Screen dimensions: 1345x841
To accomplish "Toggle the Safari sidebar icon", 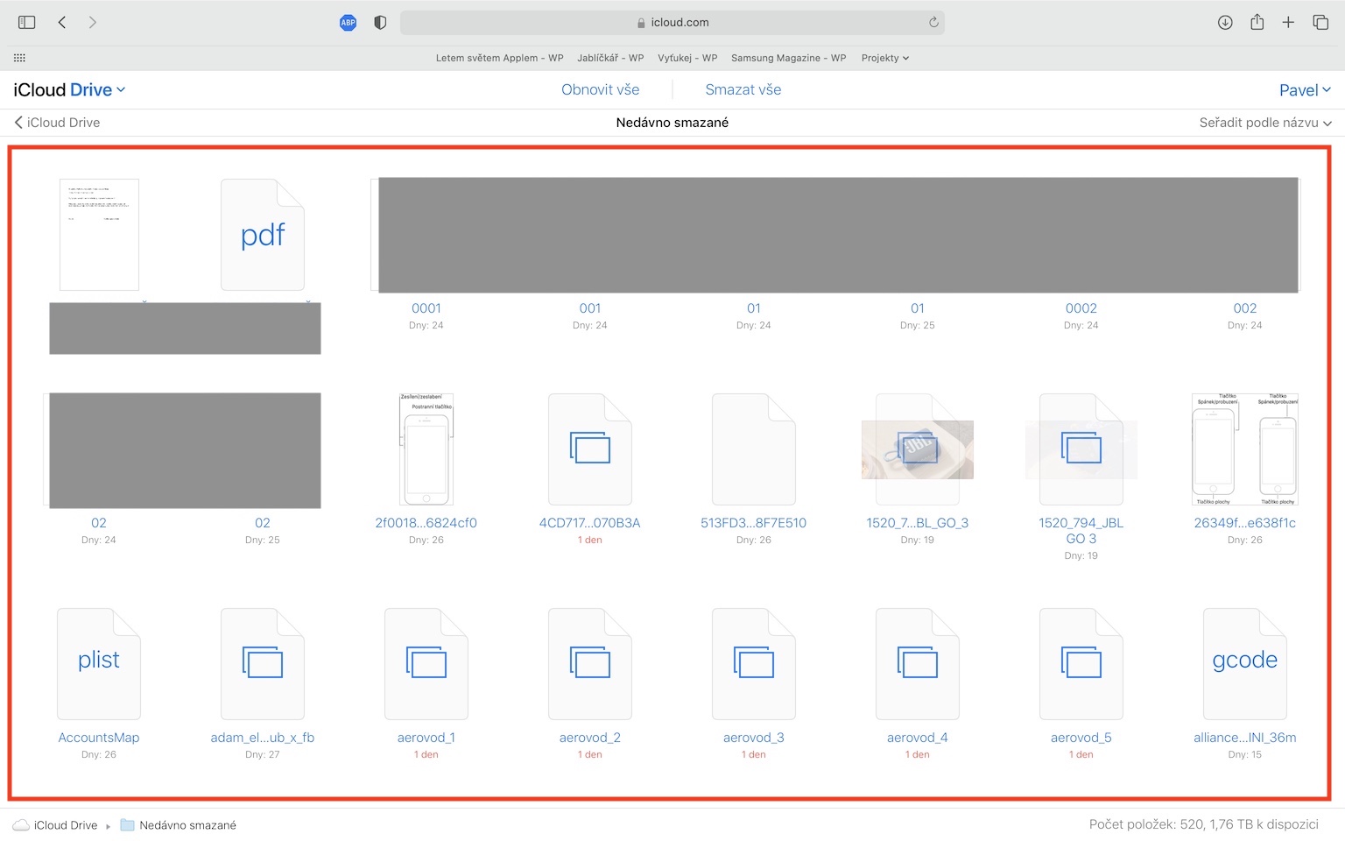I will 26,23.
